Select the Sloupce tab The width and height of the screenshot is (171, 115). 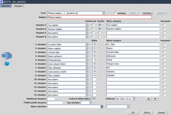(18, 6)
